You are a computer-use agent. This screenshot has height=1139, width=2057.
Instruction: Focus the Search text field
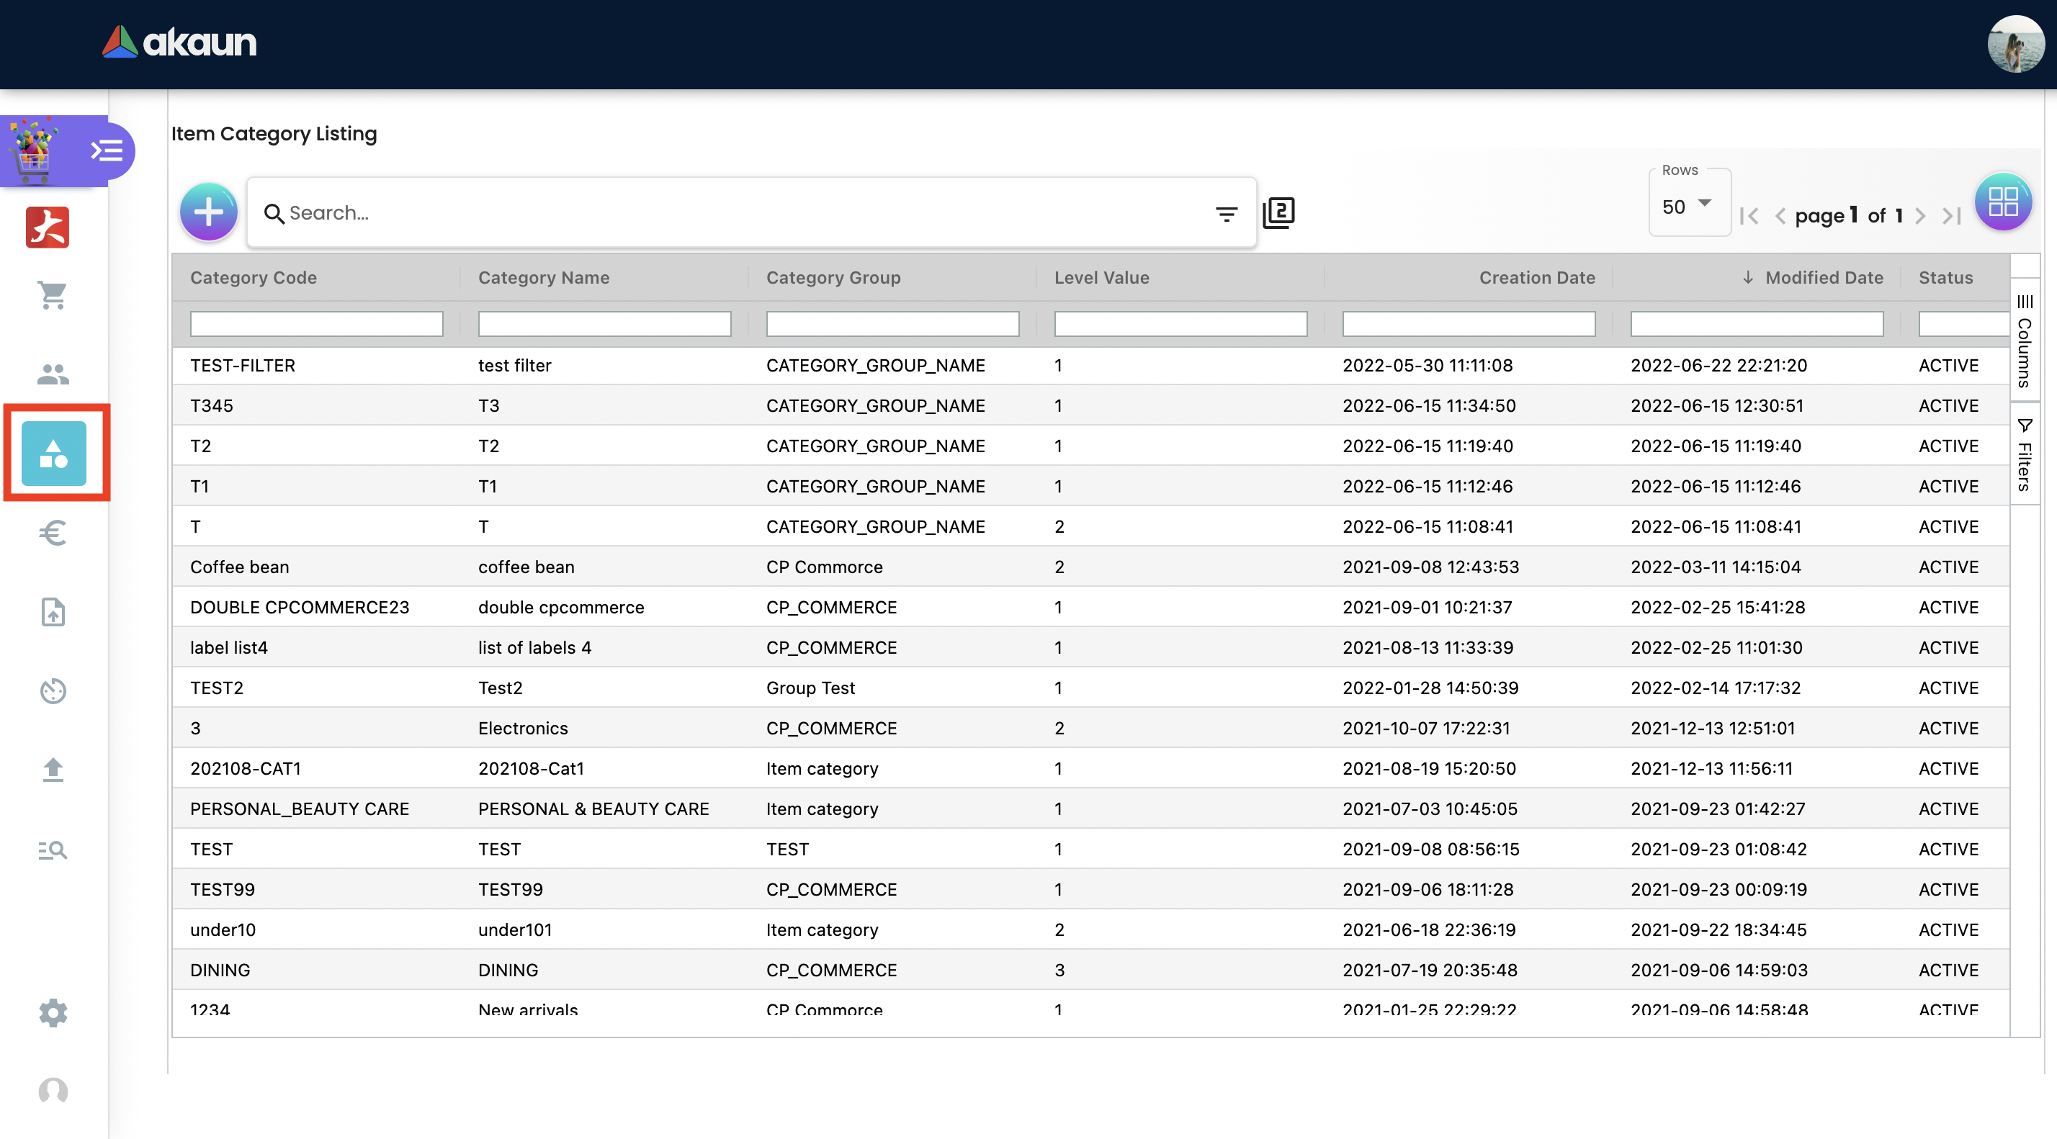pyautogui.click(x=743, y=213)
